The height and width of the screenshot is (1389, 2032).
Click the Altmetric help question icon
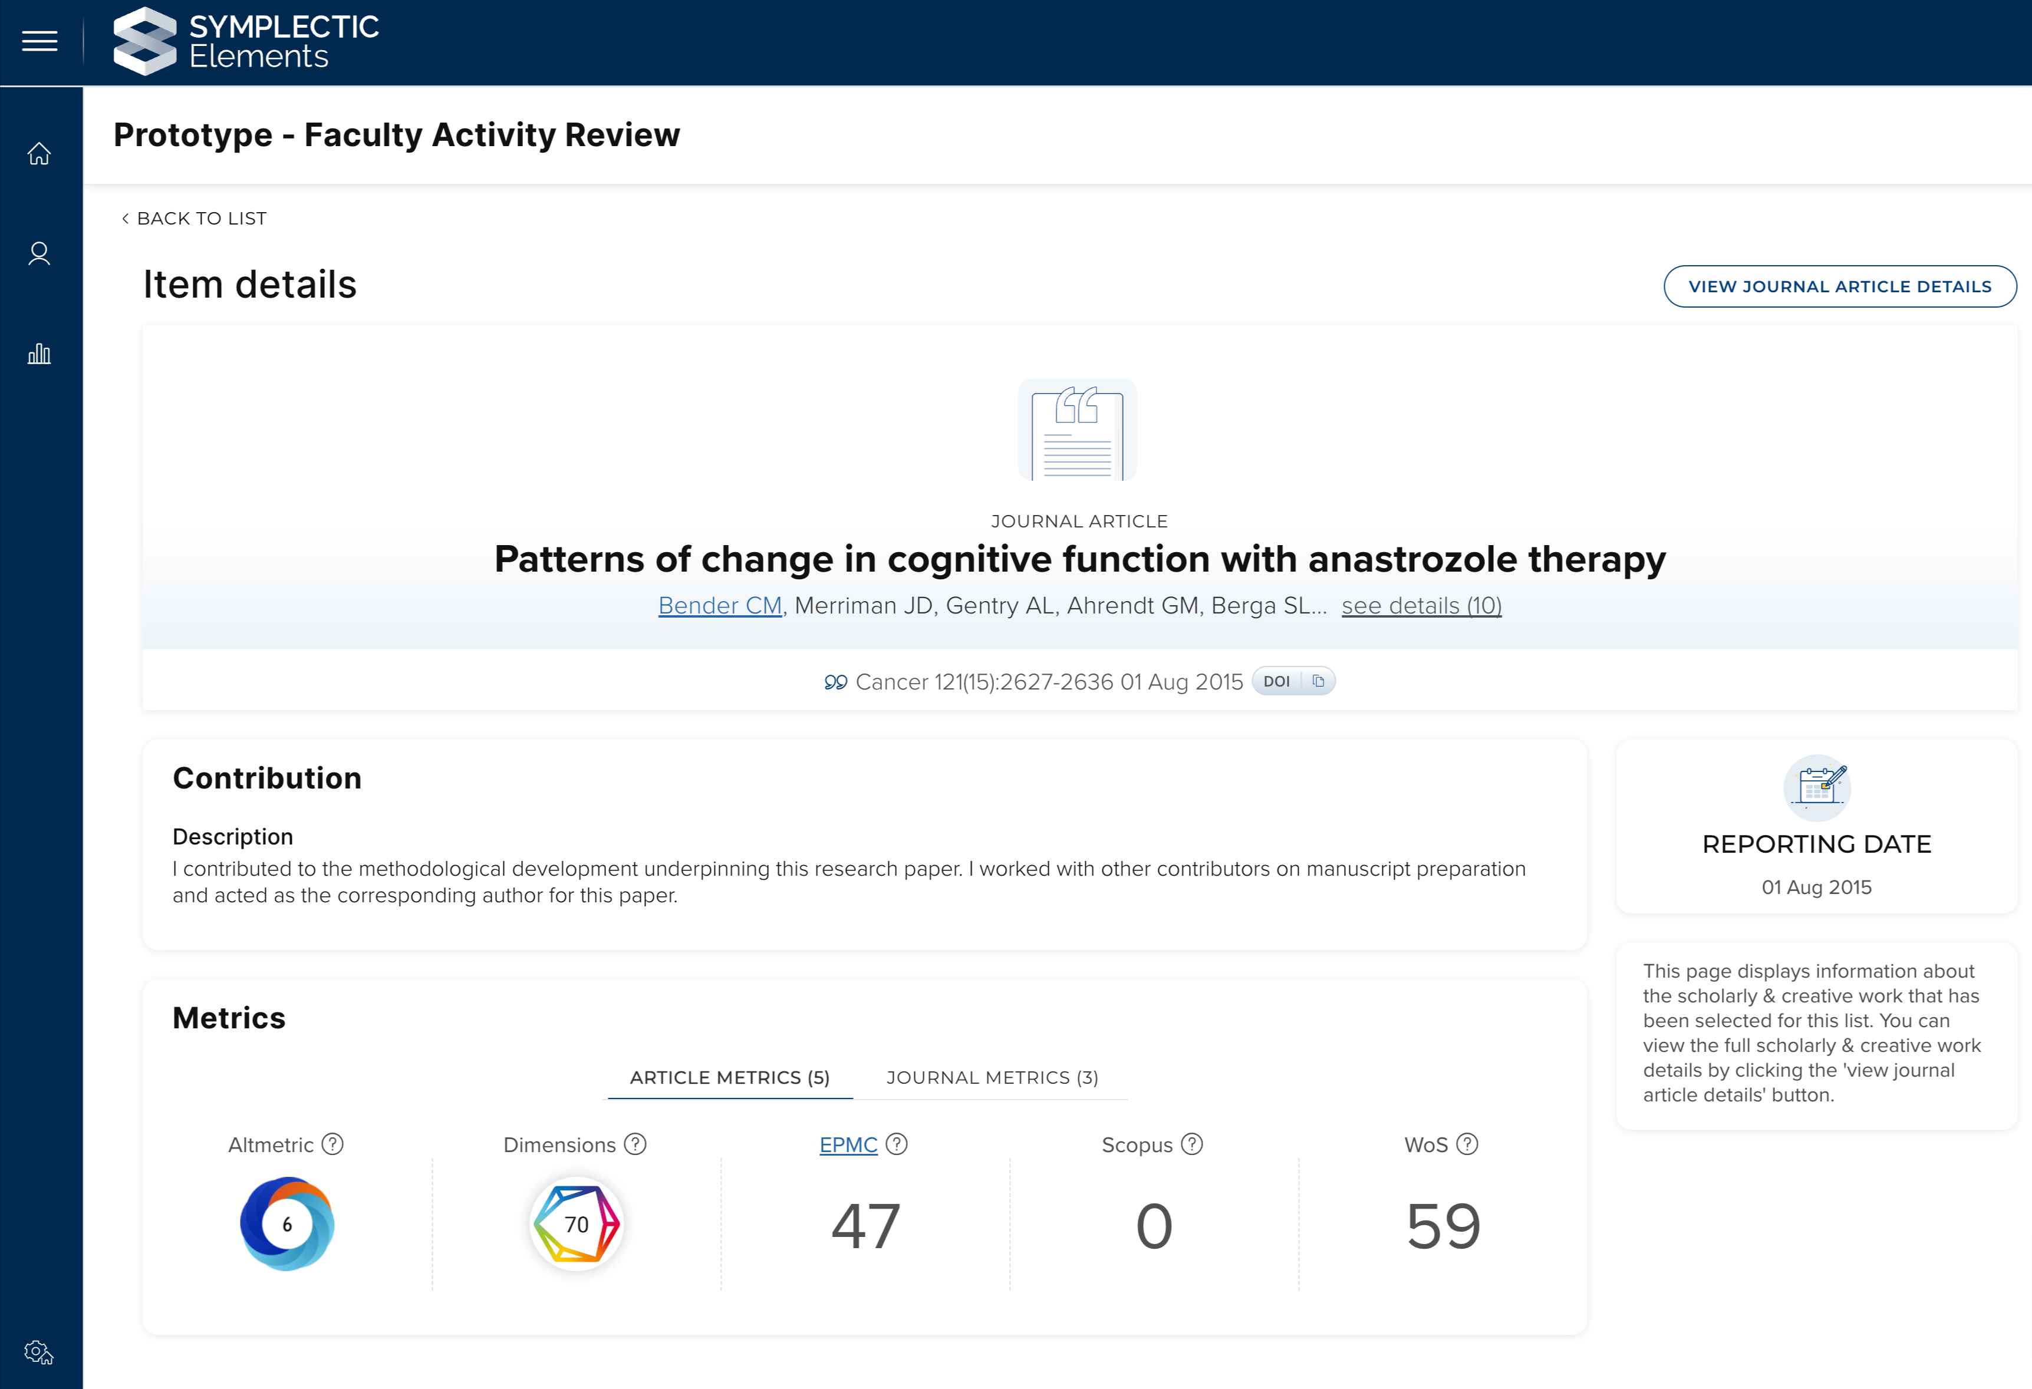point(332,1144)
